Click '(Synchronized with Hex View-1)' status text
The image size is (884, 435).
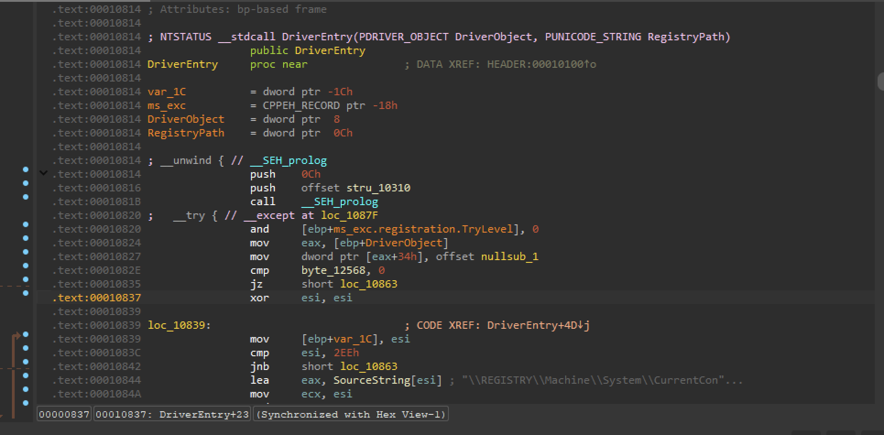tap(351, 414)
